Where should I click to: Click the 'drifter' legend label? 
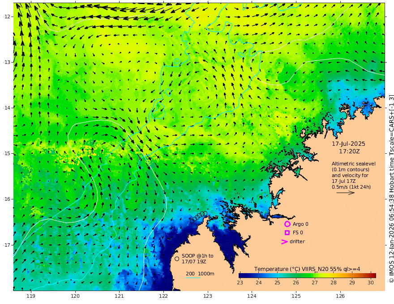click(x=297, y=241)
